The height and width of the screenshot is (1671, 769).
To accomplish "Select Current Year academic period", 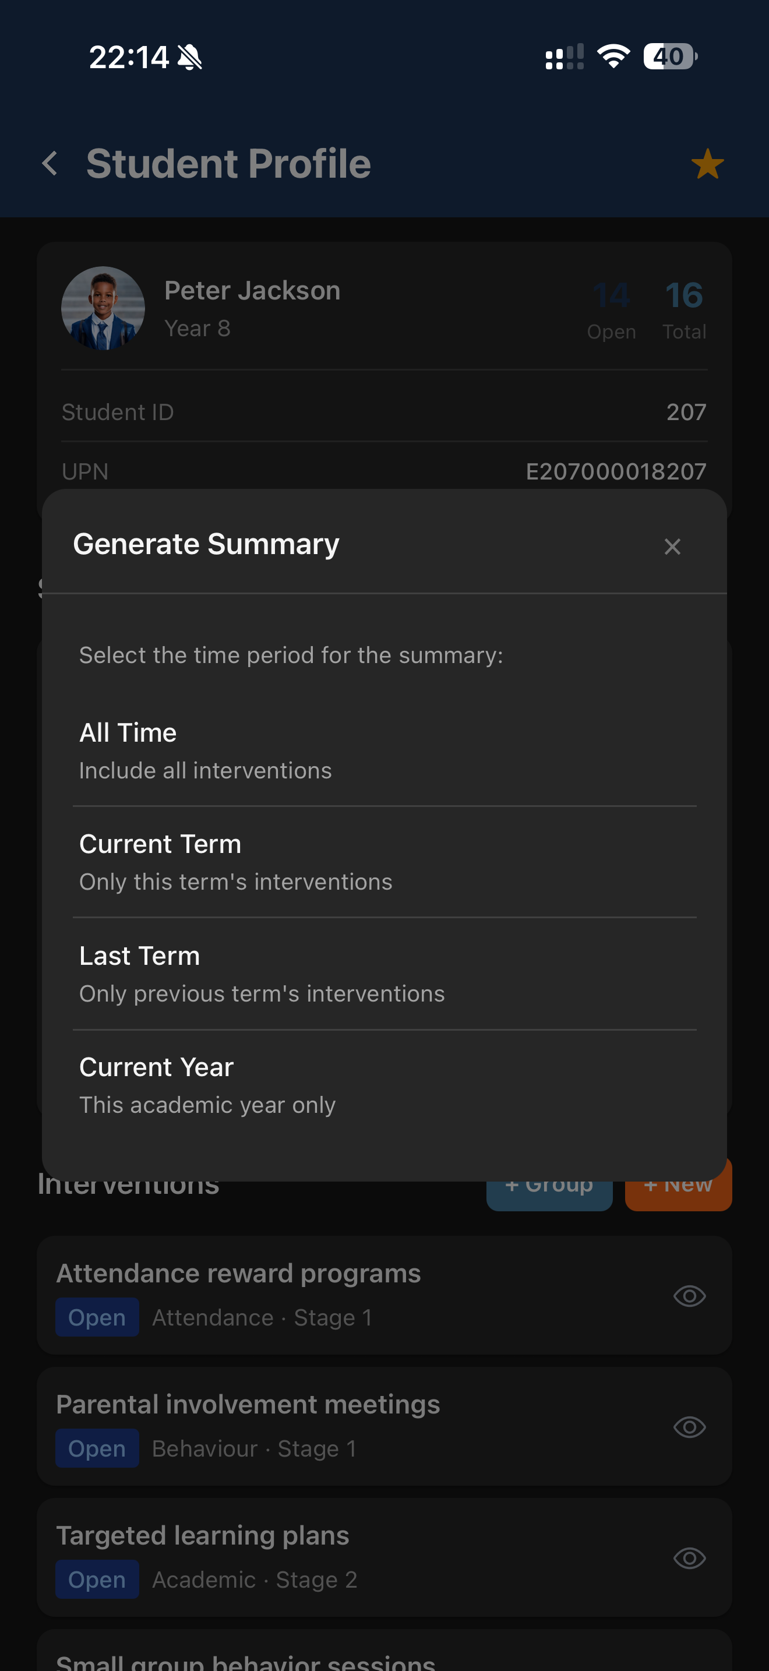I will tap(384, 1085).
